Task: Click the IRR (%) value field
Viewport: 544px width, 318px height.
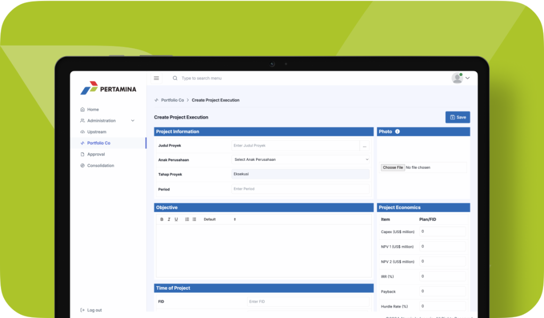Action: pos(443,276)
